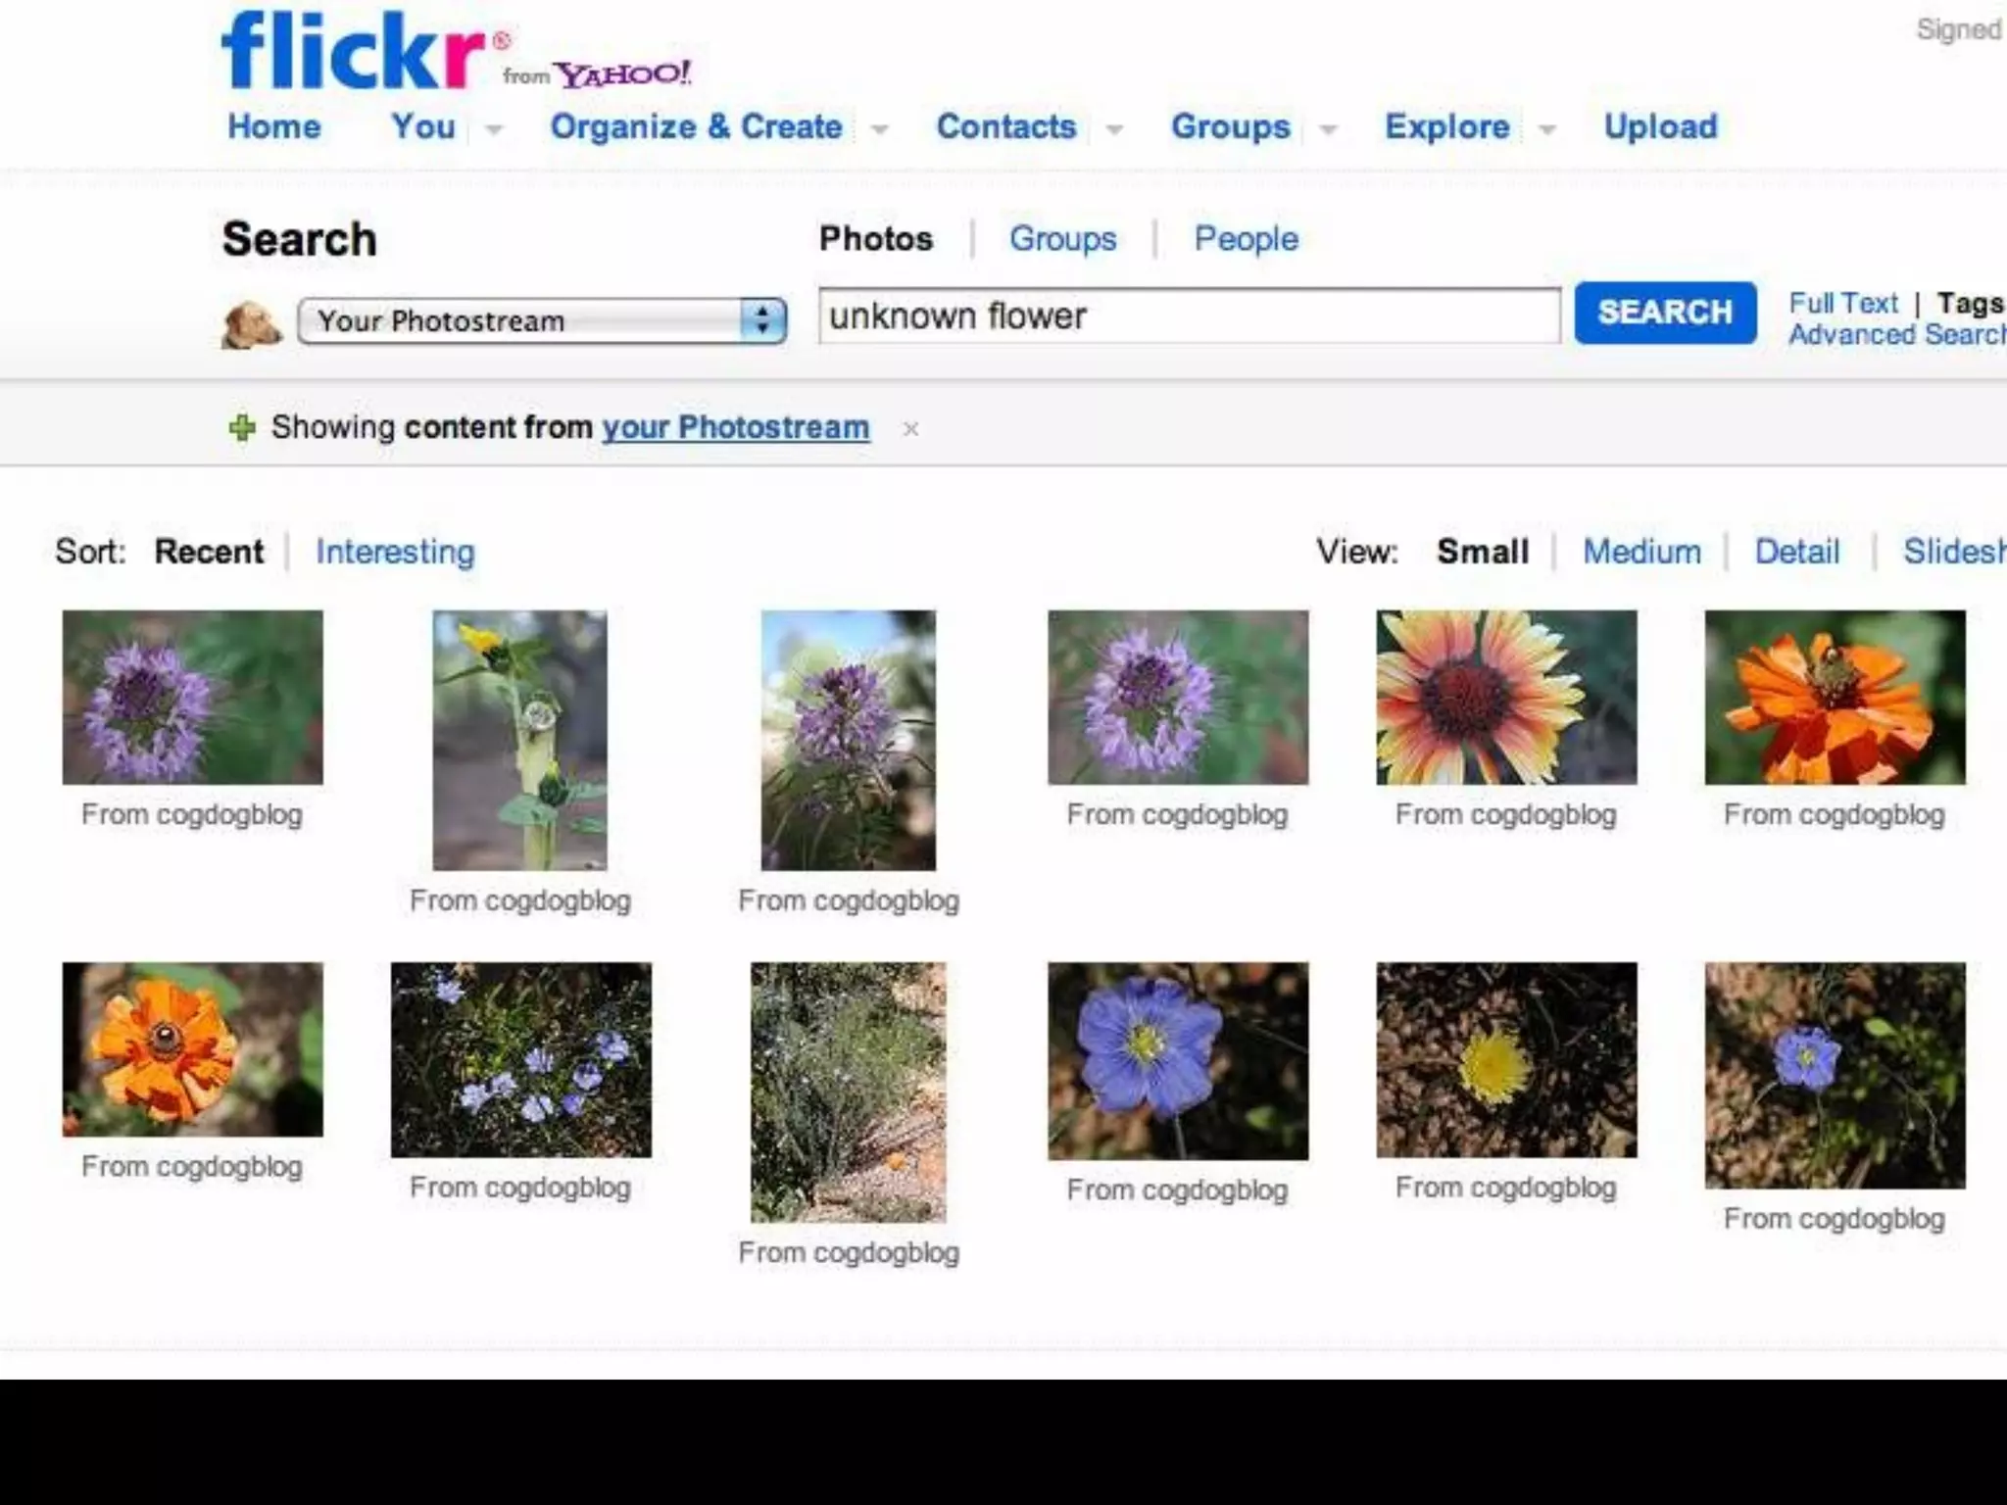The height and width of the screenshot is (1505, 2007).
Task: Expand the Organize & Create menu arrow
Action: pos(879,129)
